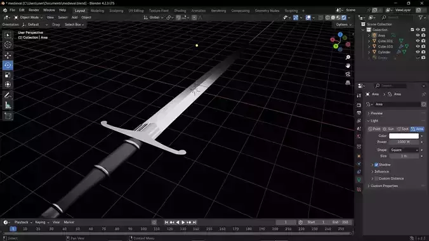Screen dimensions: 429x241
Task: Expand Cube.001 in the outliner
Action: pyautogui.click(x=369, y=41)
